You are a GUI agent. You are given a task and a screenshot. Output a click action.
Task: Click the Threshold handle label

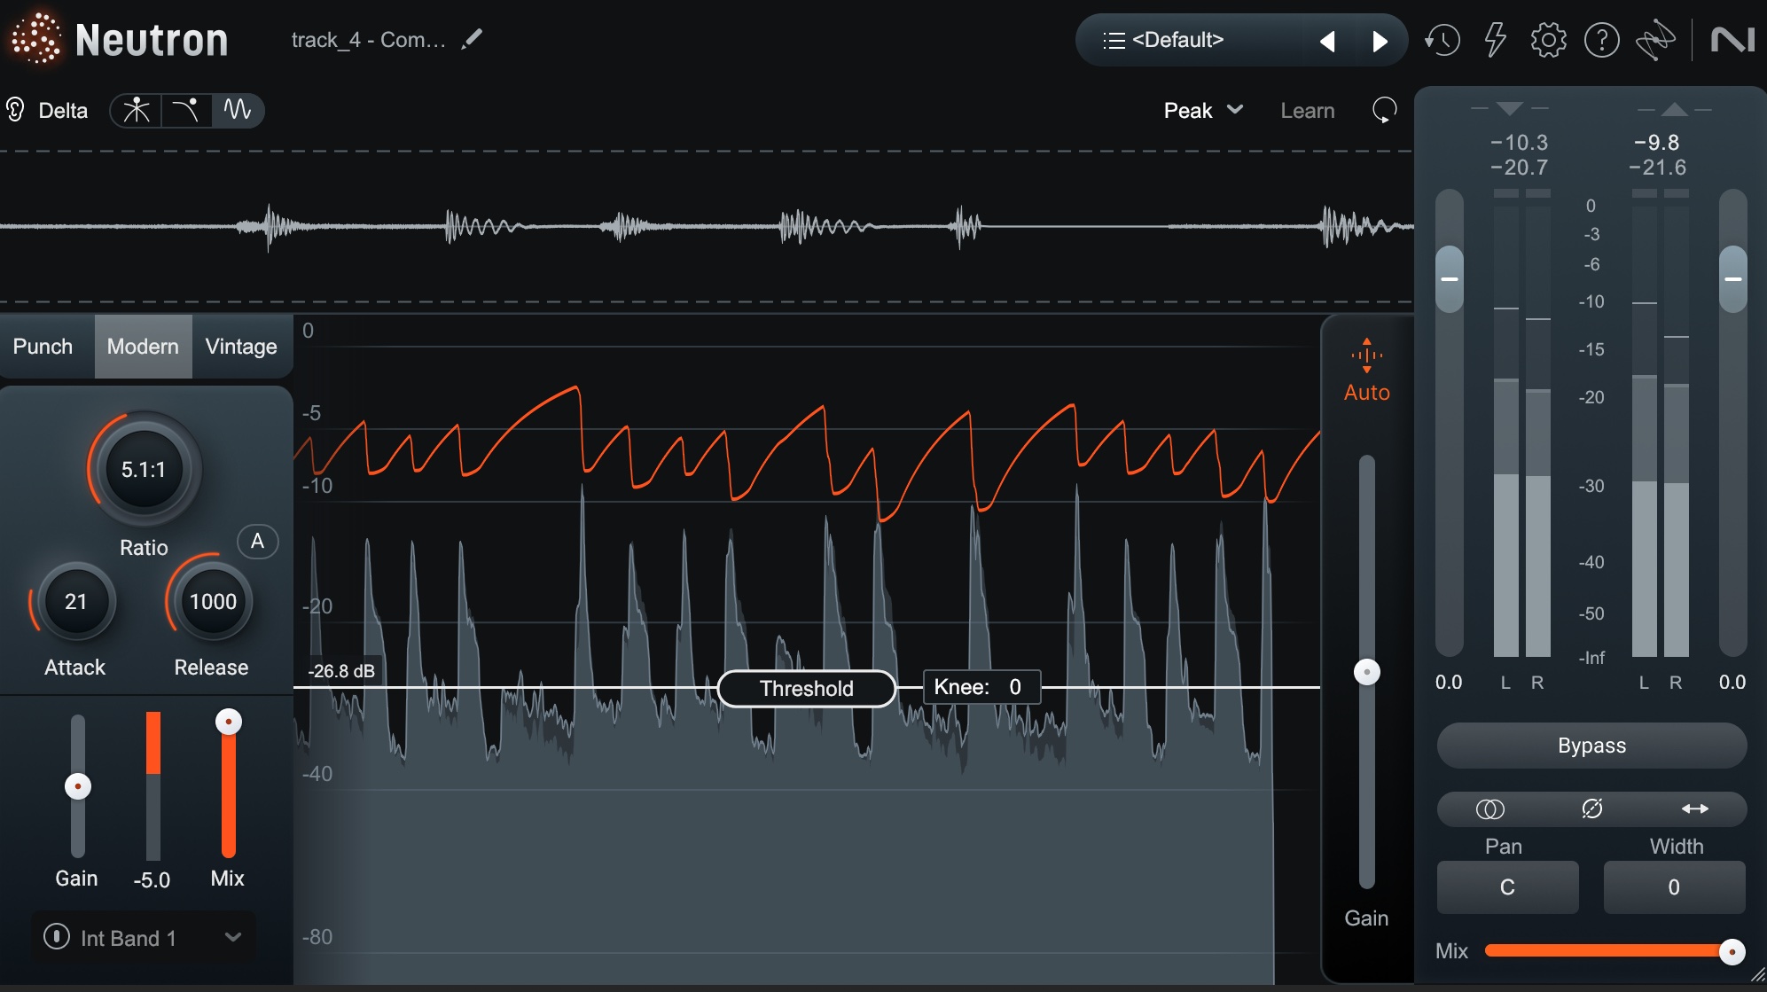[x=806, y=689]
